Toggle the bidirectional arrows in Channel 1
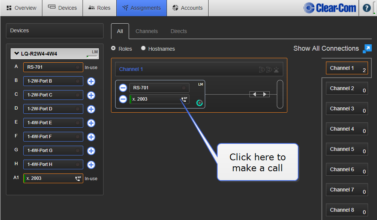Viewport: 377px width, 220px height. 260,94
